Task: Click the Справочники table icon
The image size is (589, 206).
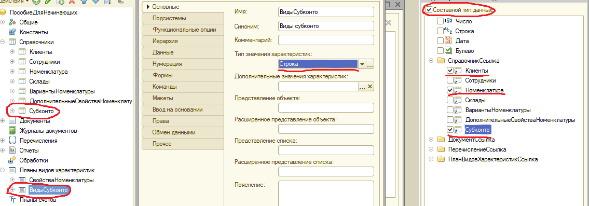Action: click(12, 42)
